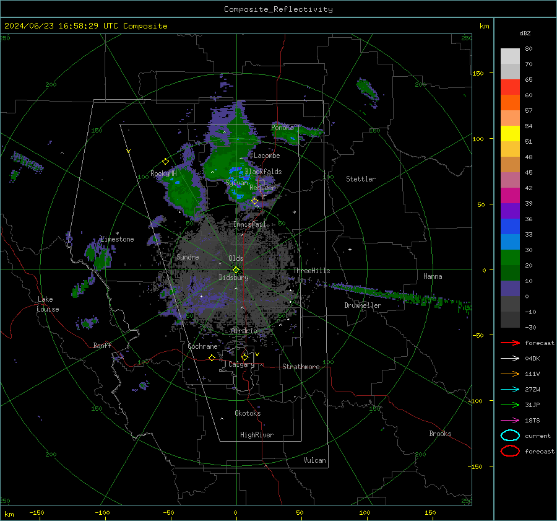
Task: Click the ThreeHills city label
Action: coord(311,271)
